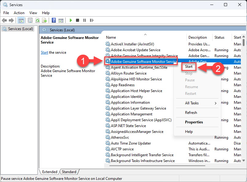Open Properties from the context menu
The height and width of the screenshot is (182, 247).
click(x=194, y=122)
